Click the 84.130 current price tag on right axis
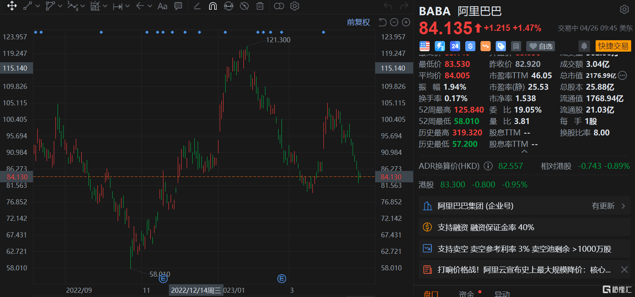 tap(394, 177)
